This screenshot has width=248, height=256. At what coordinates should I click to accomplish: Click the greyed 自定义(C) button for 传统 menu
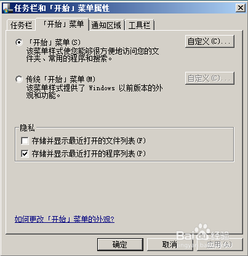tap(210, 78)
